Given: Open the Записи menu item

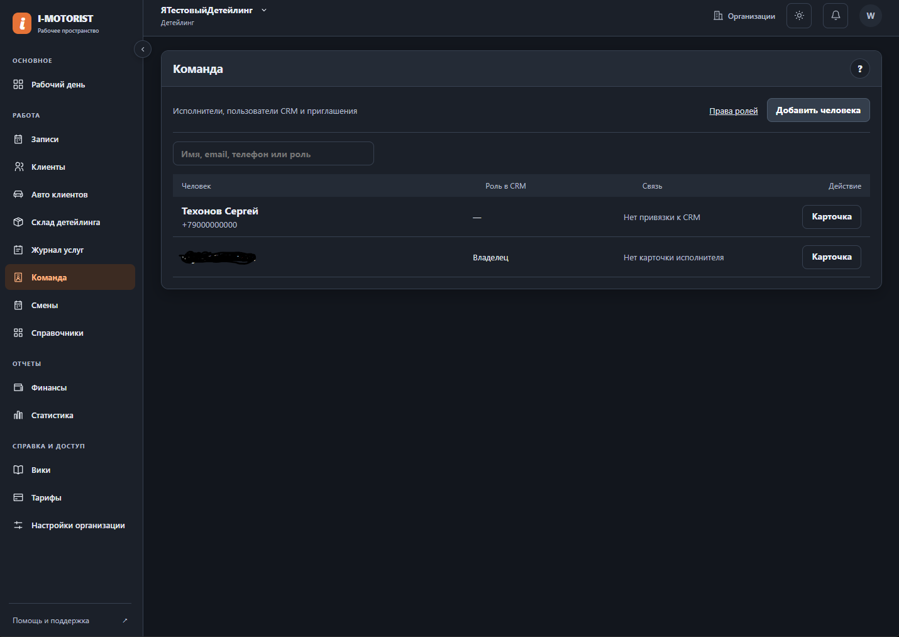Looking at the screenshot, I should pos(70,139).
